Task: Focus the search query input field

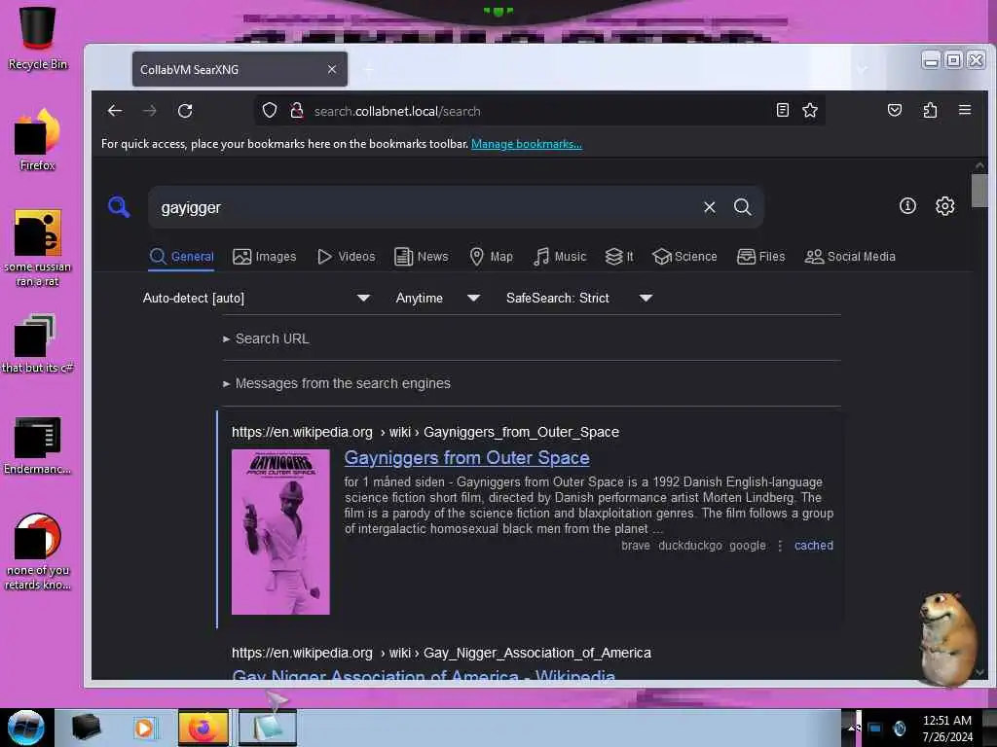Action: click(x=426, y=208)
